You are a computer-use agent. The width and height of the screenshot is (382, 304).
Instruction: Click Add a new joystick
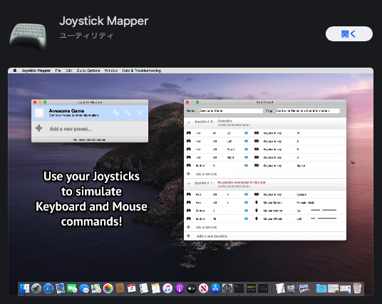[x=212, y=236]
